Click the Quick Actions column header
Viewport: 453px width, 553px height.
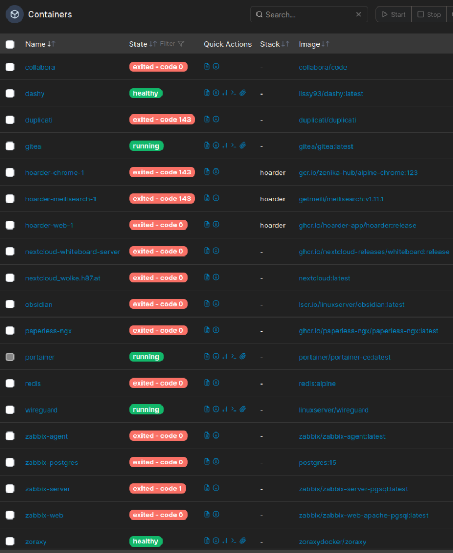[227, 44]
